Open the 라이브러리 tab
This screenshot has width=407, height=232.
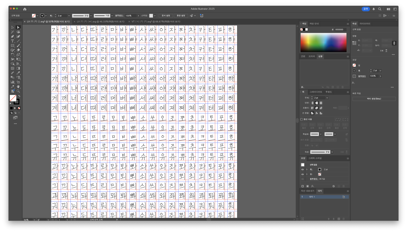point(365,23)
